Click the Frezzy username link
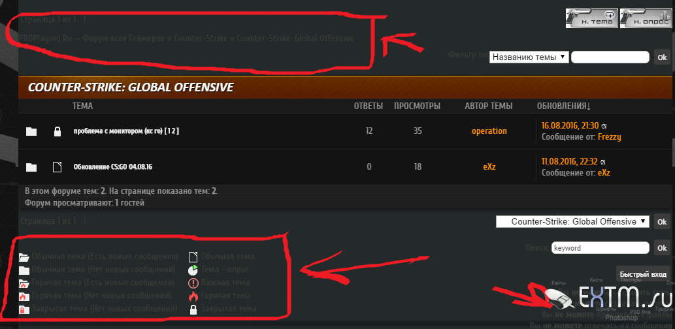 tap(609, 137)
